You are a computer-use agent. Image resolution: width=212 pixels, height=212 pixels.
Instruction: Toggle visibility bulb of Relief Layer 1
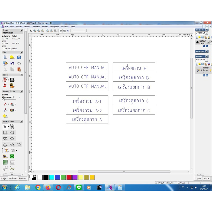[210, 70]
